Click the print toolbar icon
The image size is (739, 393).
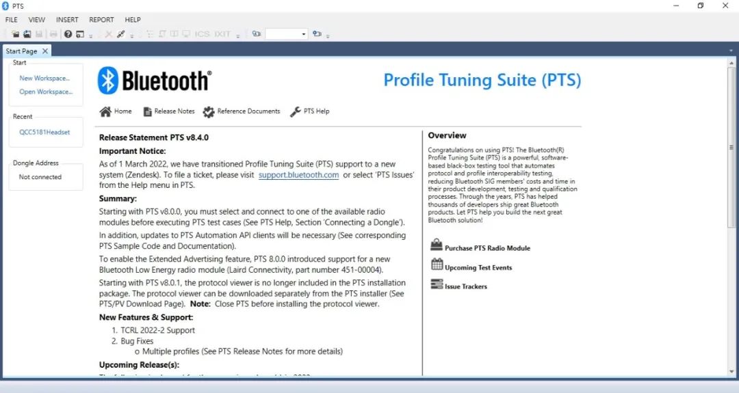click(53, 34)
